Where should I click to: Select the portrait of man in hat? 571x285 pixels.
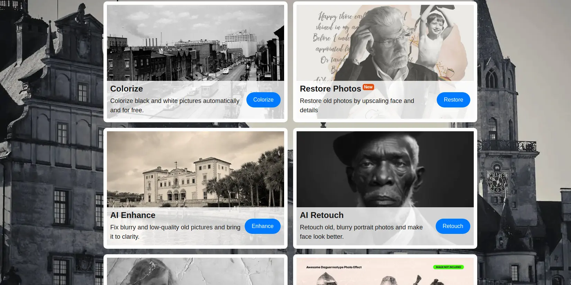385,169
